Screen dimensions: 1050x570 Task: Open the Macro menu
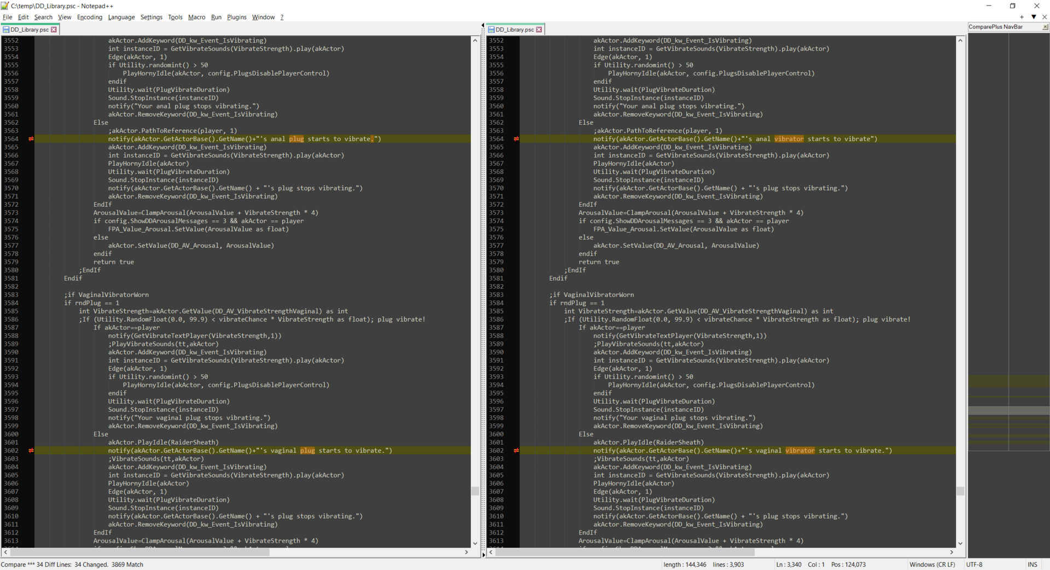click(x=197, y=17)
